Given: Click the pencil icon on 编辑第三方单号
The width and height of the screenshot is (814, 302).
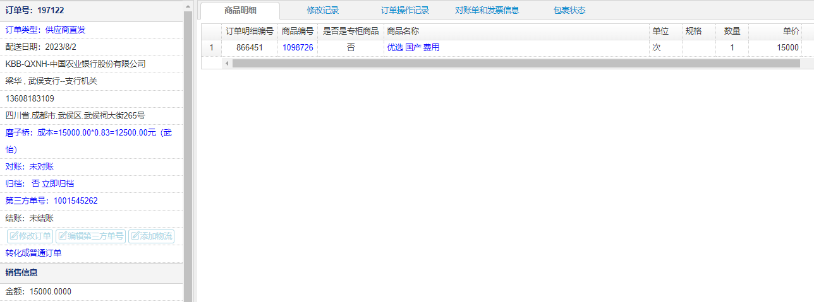Looking at the screenshot, I should click(x=63, y=236).
